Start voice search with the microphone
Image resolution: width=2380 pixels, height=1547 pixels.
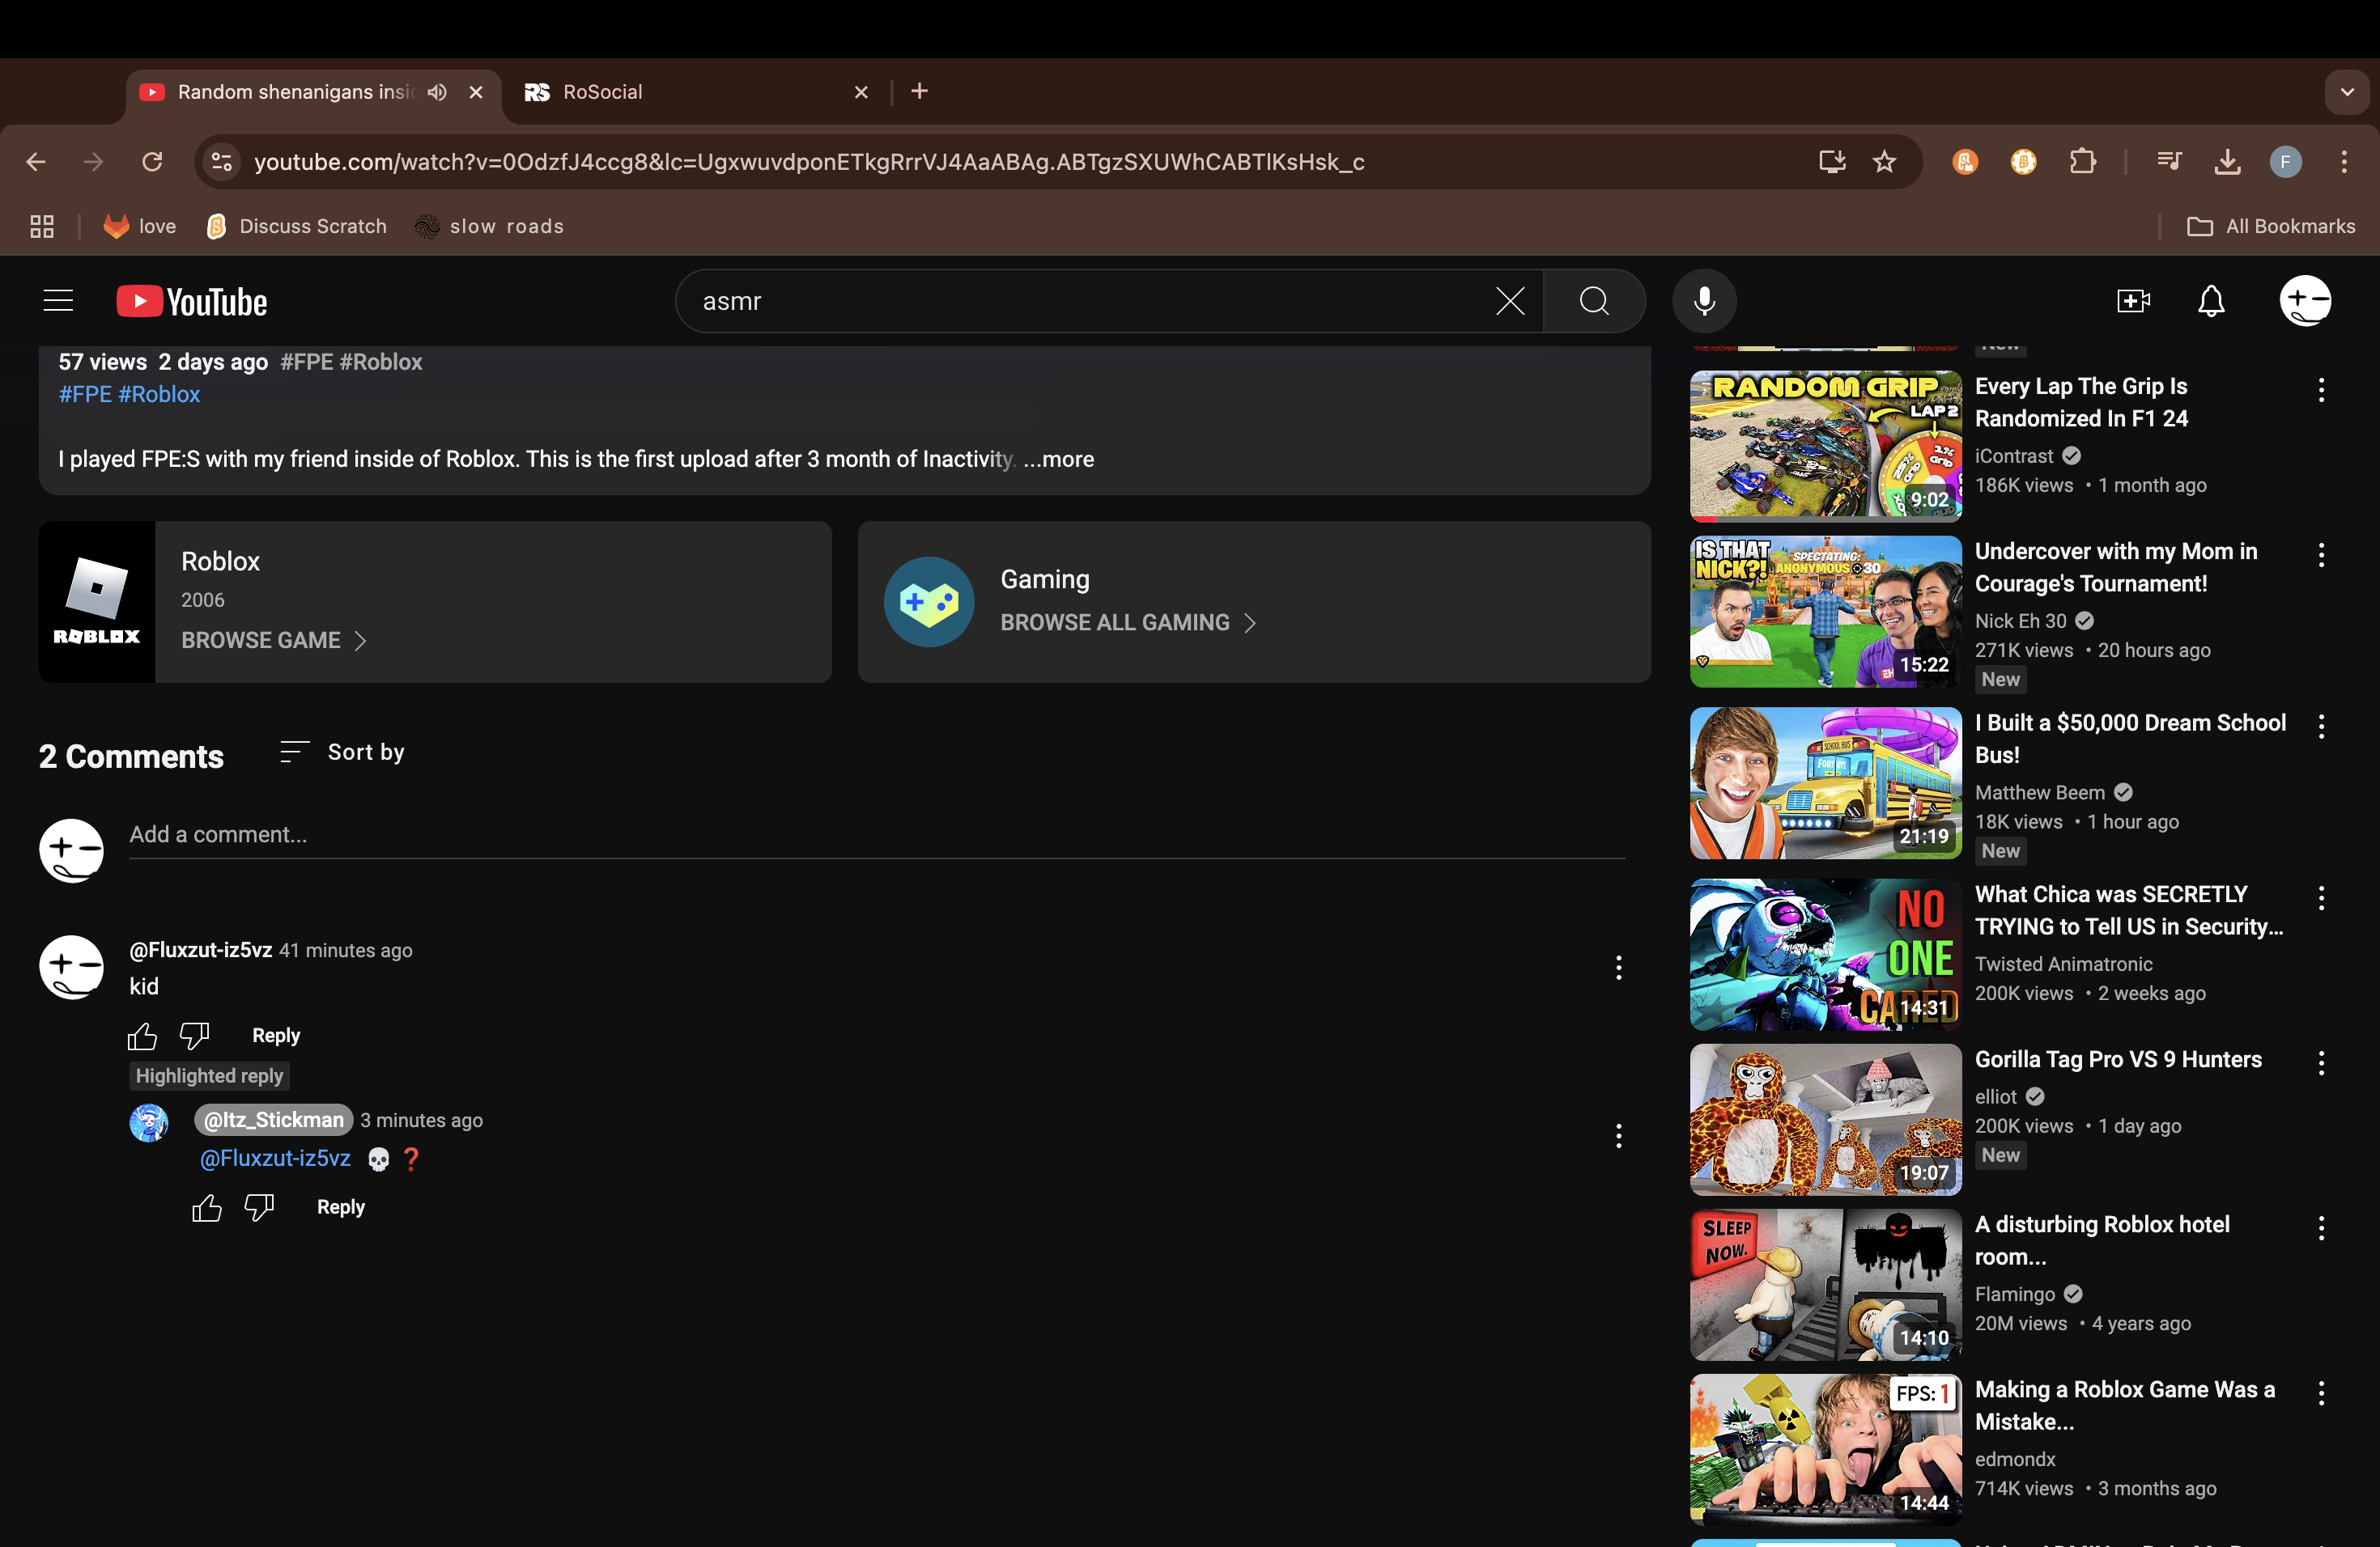point(1704,301)
